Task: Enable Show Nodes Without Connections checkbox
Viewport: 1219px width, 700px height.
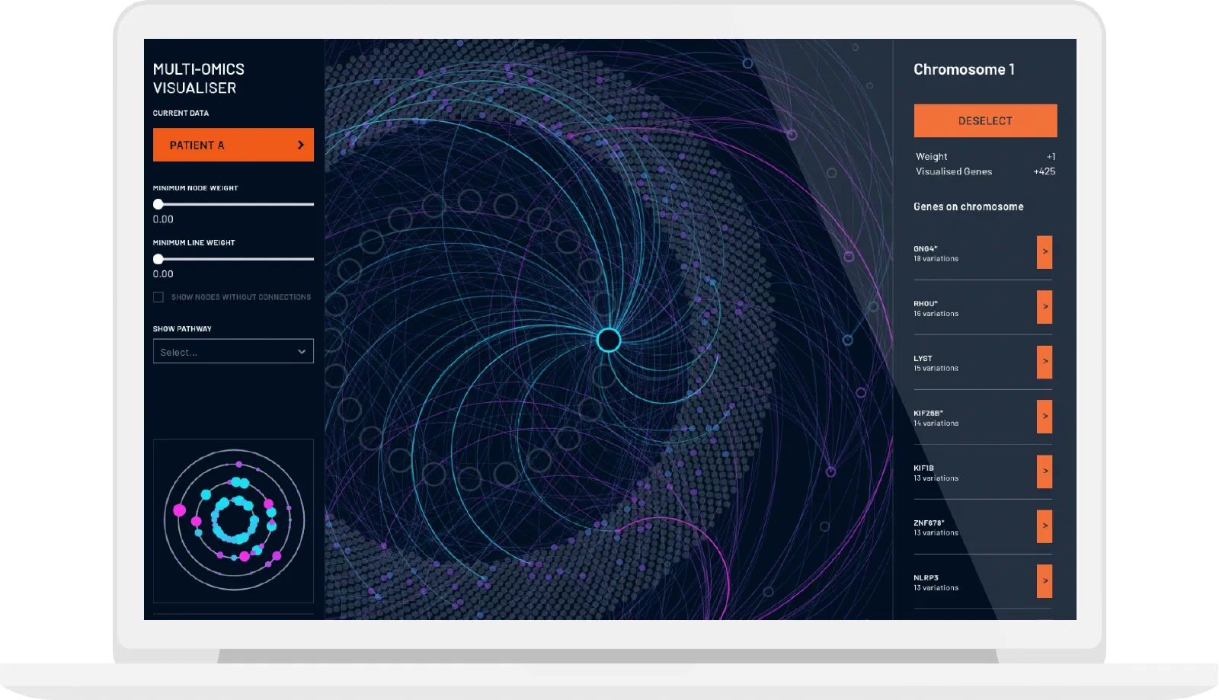Action: click(x=158, y=297)
